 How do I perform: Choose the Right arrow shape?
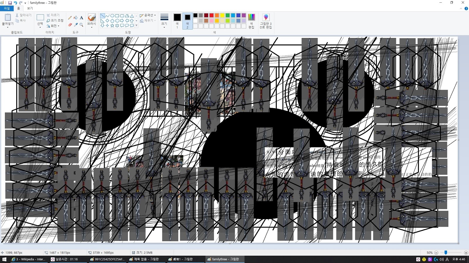pos(122,21)
